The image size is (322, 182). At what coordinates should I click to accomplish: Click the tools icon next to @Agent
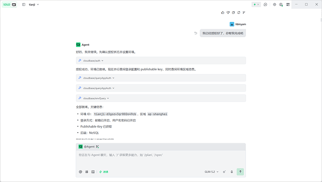pos(98,147)
